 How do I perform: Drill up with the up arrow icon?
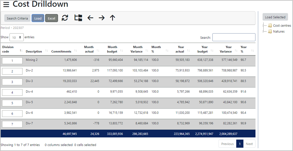click(x=113, y=18)
